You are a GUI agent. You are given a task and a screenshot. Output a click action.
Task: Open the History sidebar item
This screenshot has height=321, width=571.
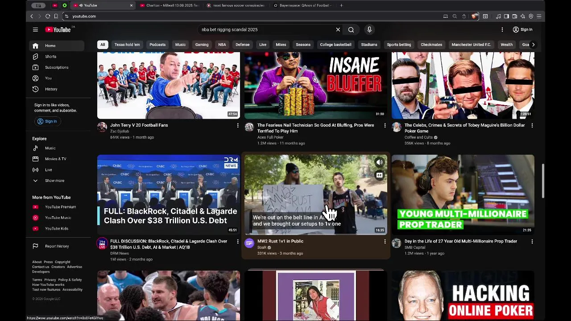coord(57,89)
